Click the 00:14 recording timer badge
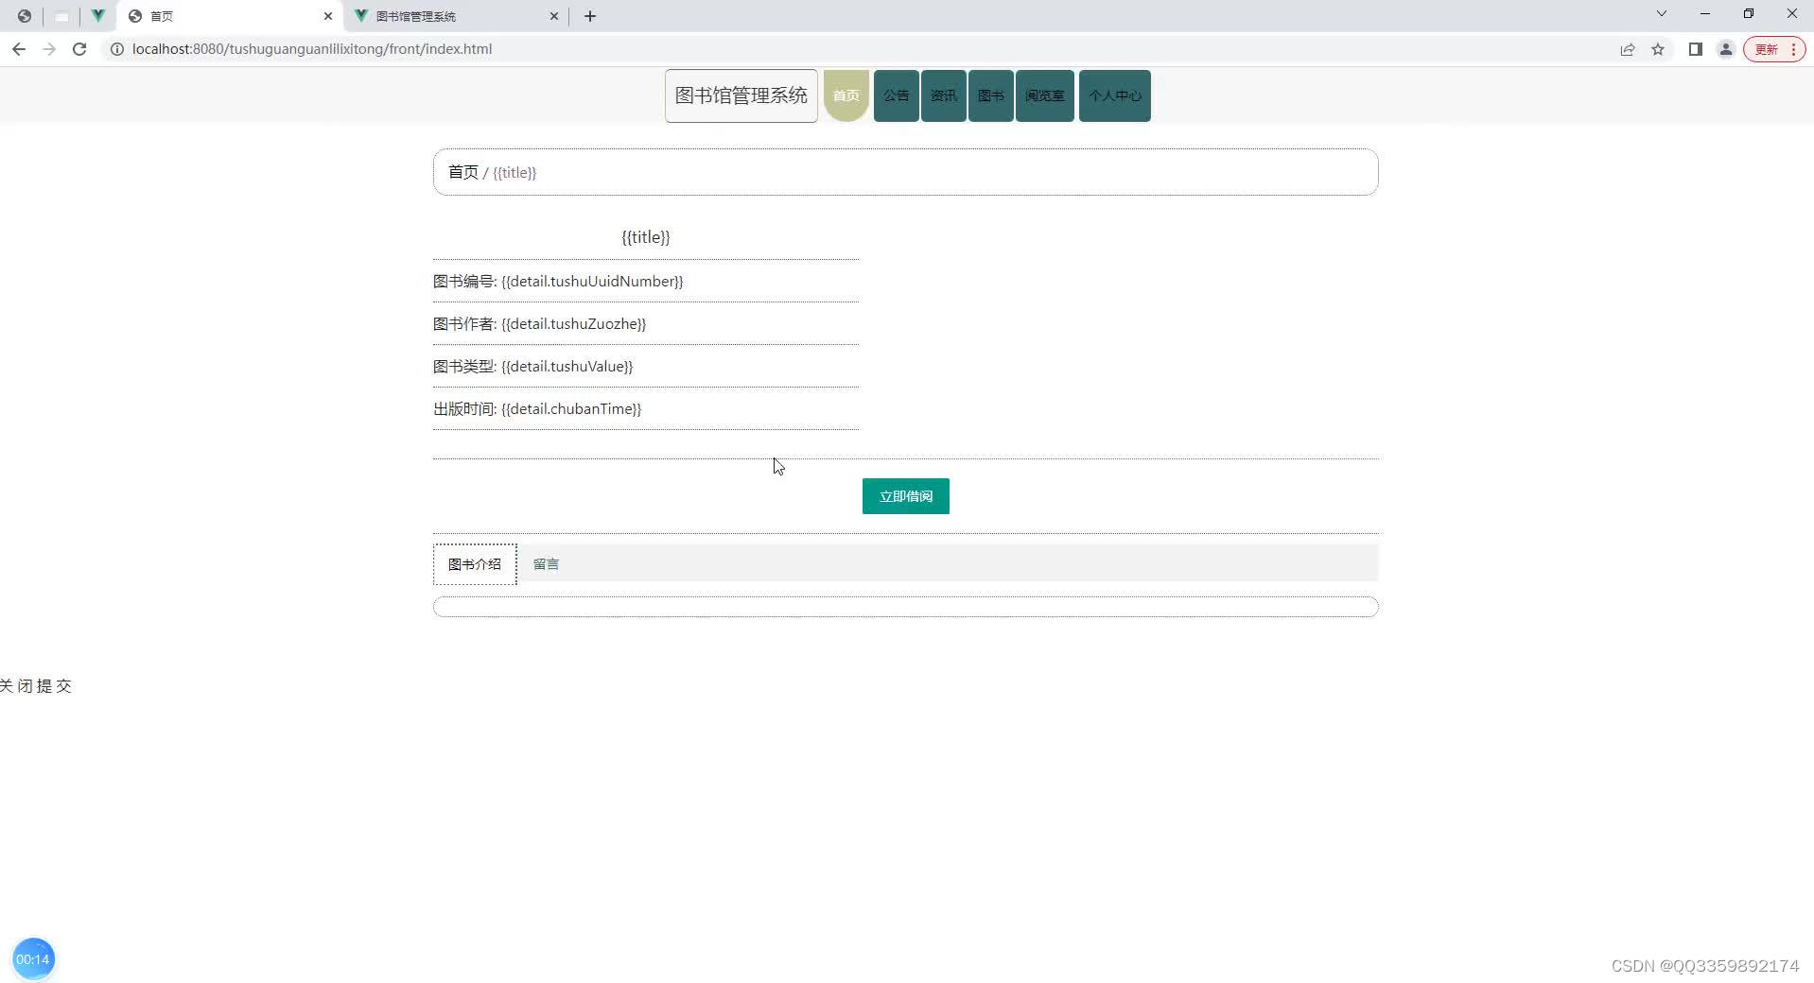This screenshot has width=1814, height=983. pyautogui.click(x=33, y=959)
